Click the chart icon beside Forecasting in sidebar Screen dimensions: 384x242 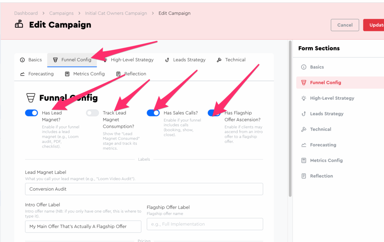304,145
